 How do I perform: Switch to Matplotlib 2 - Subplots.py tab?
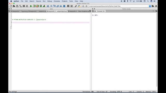click(37, 11)
